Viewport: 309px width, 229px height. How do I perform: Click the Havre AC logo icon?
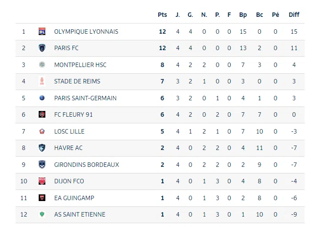(x=42, y=148)
